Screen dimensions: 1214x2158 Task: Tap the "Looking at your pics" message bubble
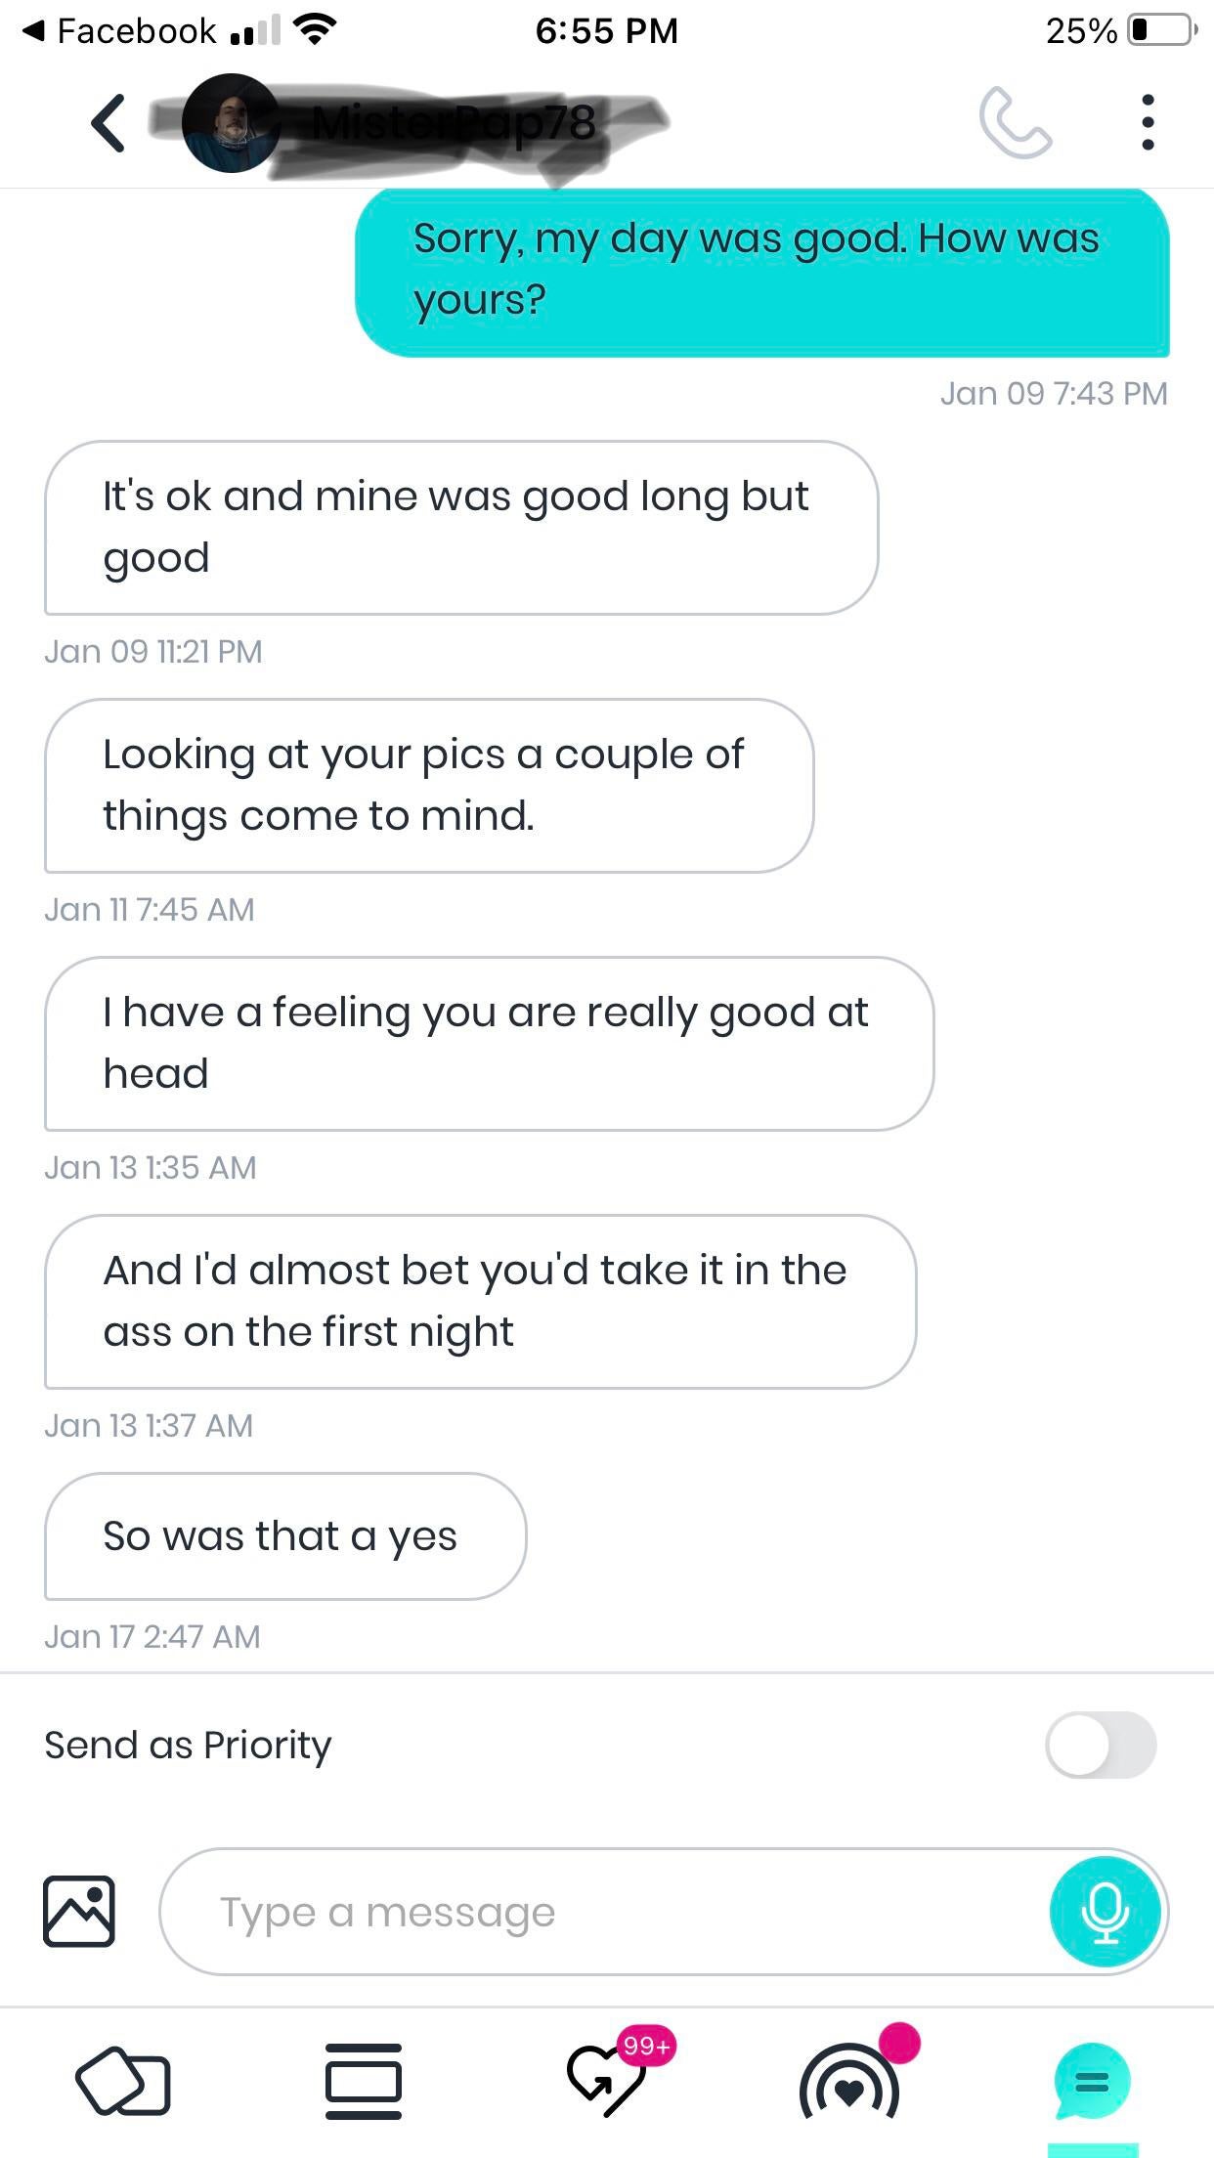click(428, 785)
